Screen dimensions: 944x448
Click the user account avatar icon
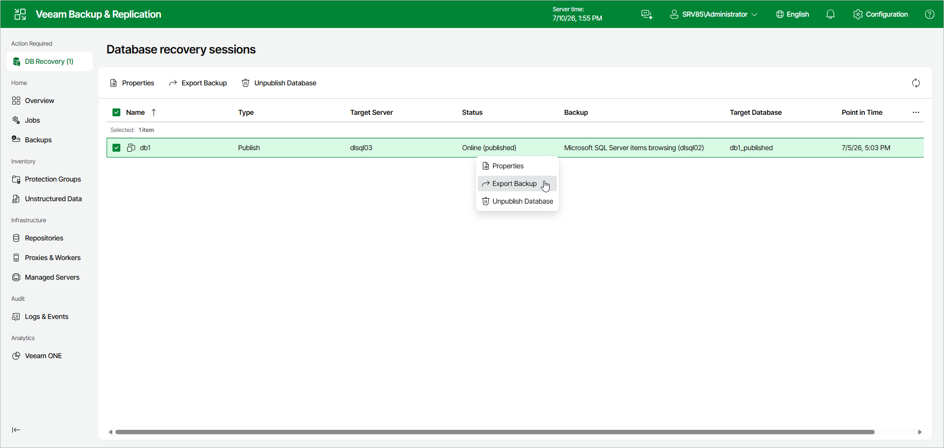(674, 14)
